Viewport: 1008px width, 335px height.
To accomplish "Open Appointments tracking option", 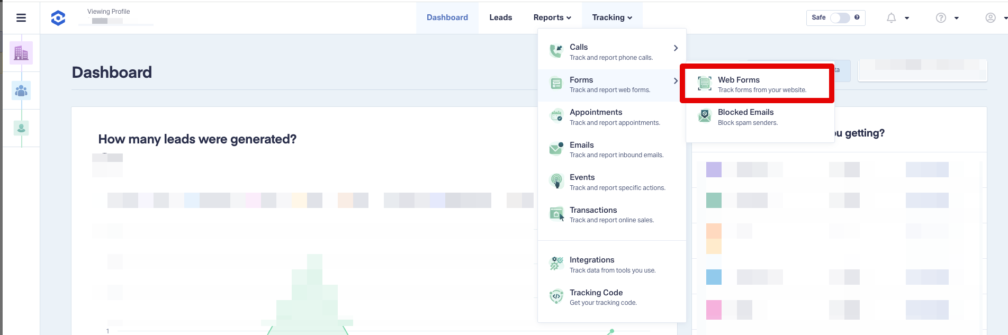I will click(596, 116).
